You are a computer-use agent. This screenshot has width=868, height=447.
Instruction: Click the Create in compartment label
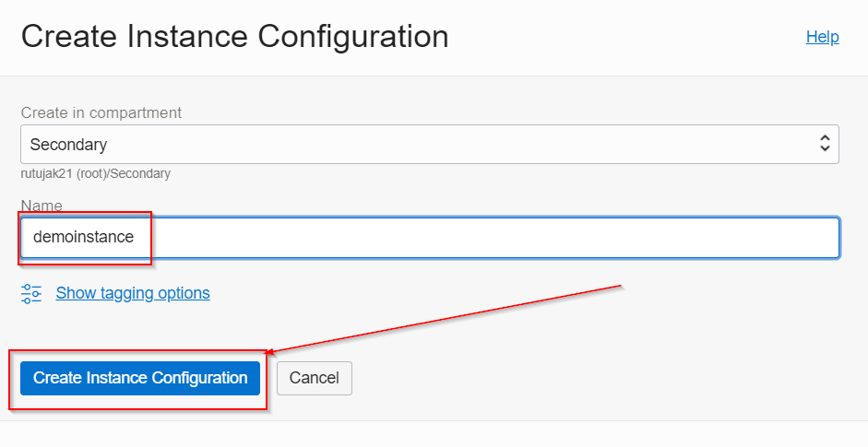click(x=101, y=112)
